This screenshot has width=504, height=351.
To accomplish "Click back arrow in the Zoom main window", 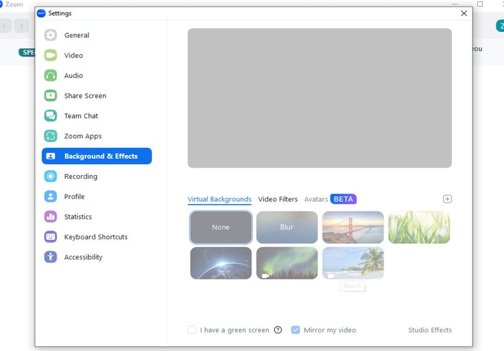I will coord(5,26).
